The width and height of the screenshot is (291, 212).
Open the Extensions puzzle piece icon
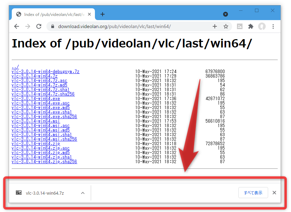251,27
